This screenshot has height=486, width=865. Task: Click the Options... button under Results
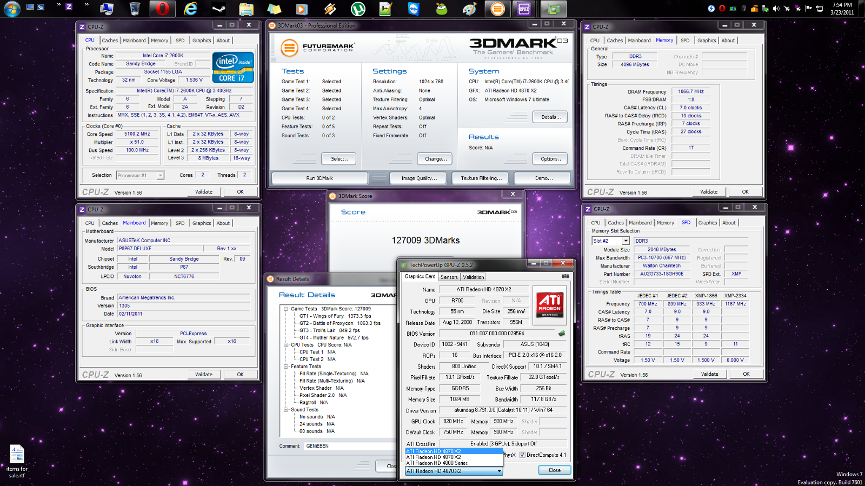[x=551, y=159]
